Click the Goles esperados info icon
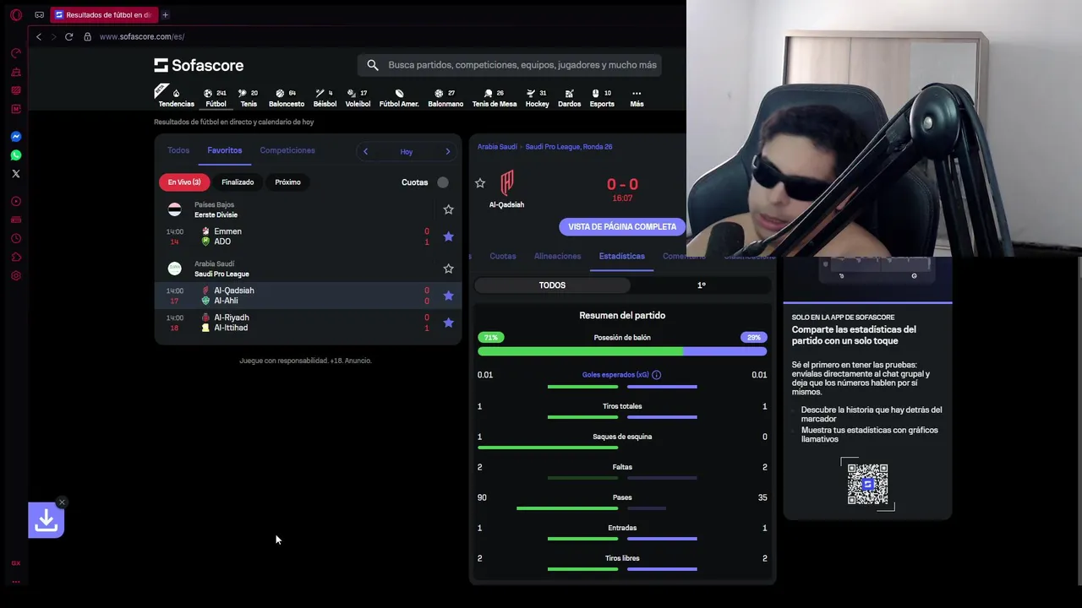Screen dimensions: 1082x608 point(656,375)
